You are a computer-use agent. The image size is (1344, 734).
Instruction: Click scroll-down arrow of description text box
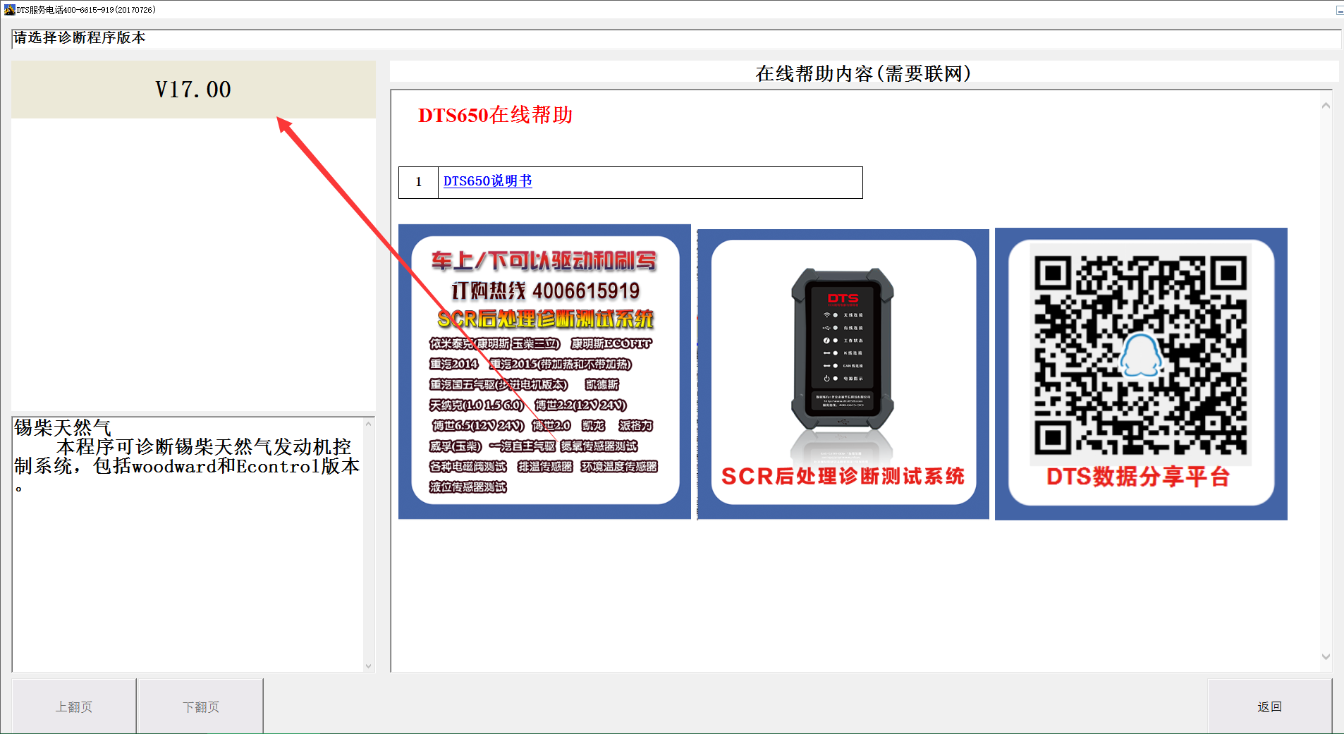pyautogui.click(x=368, y=666)
